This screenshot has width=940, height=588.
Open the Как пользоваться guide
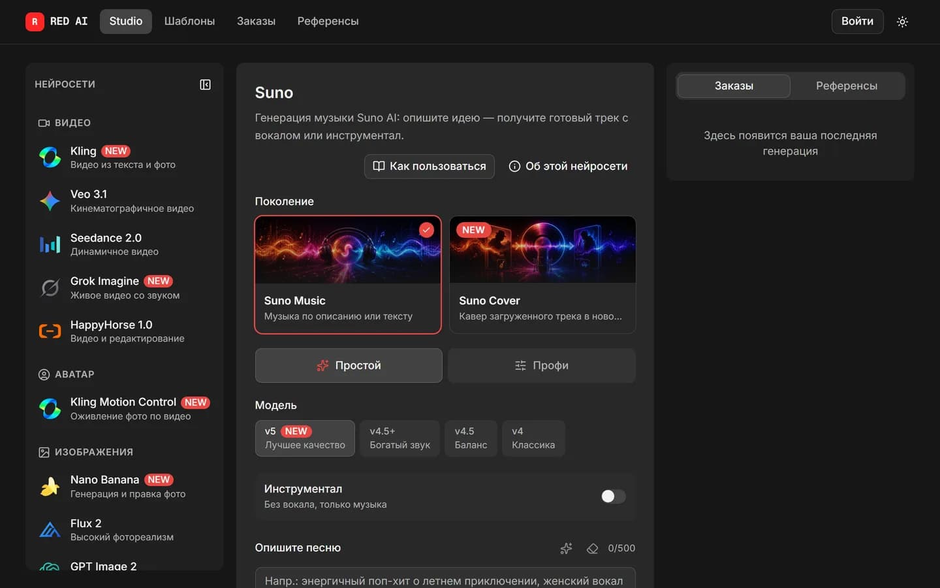point(430,166)
